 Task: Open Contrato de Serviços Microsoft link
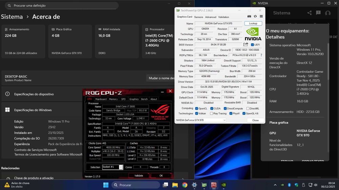coord(36,150)
